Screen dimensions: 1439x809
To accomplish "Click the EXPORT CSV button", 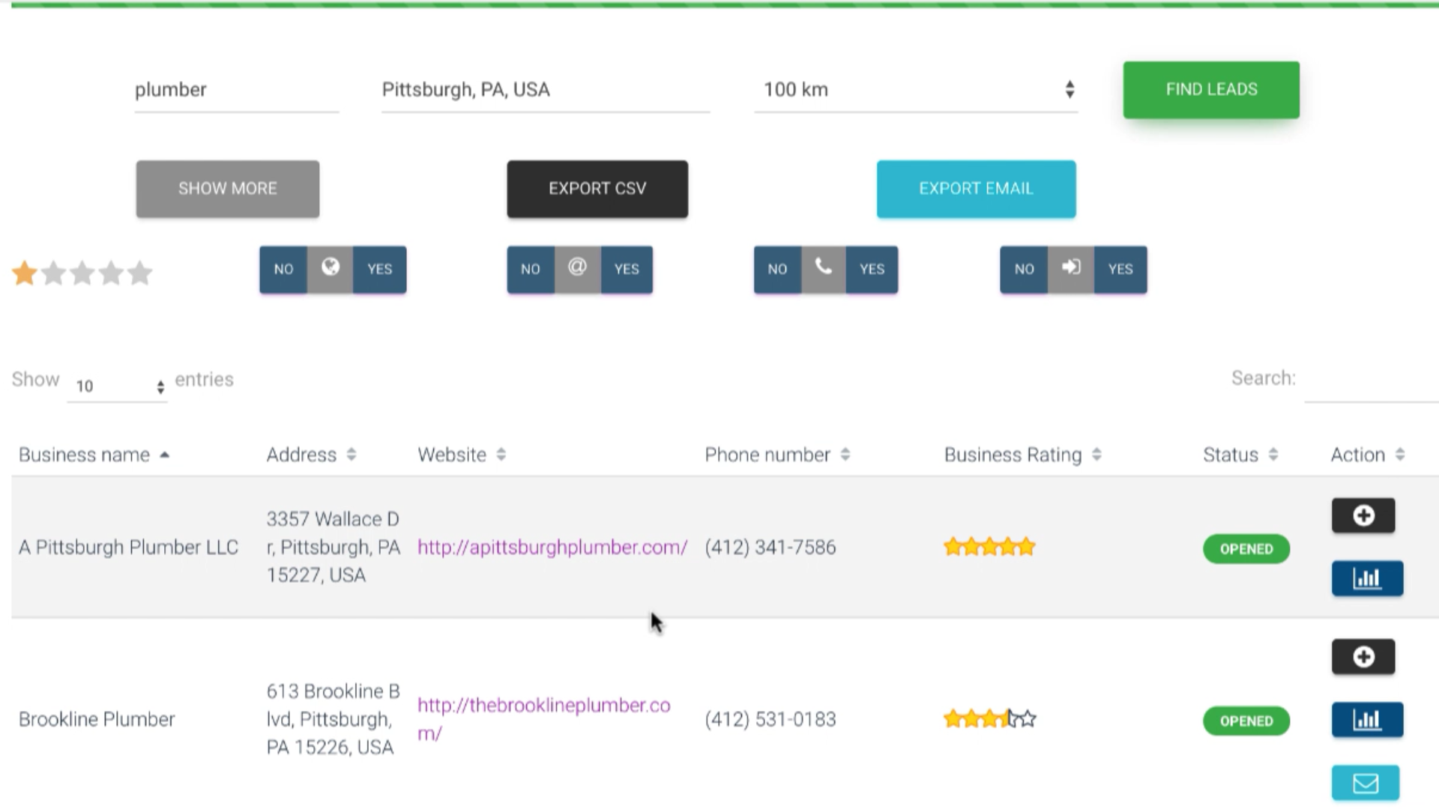I will (597, 189).
